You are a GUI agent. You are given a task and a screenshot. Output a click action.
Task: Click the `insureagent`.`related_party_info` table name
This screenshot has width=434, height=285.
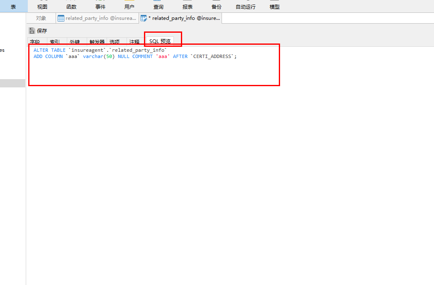118,50
